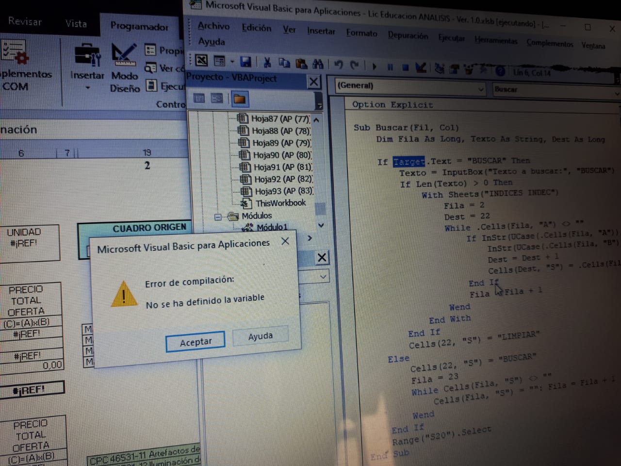Click Insertar controls button in Excel ribbon
Viewport: 621px width, 466px height.
point(87,67)
